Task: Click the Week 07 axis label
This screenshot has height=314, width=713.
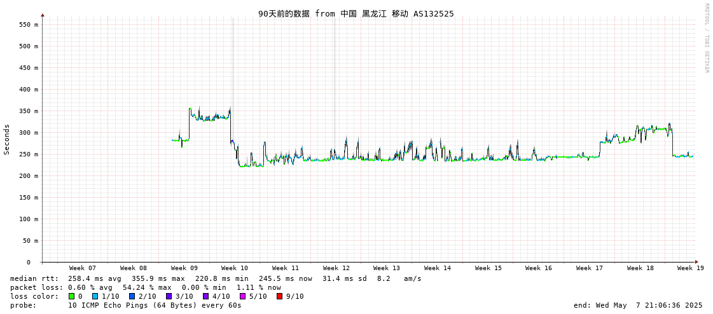Action: (82, 268)
